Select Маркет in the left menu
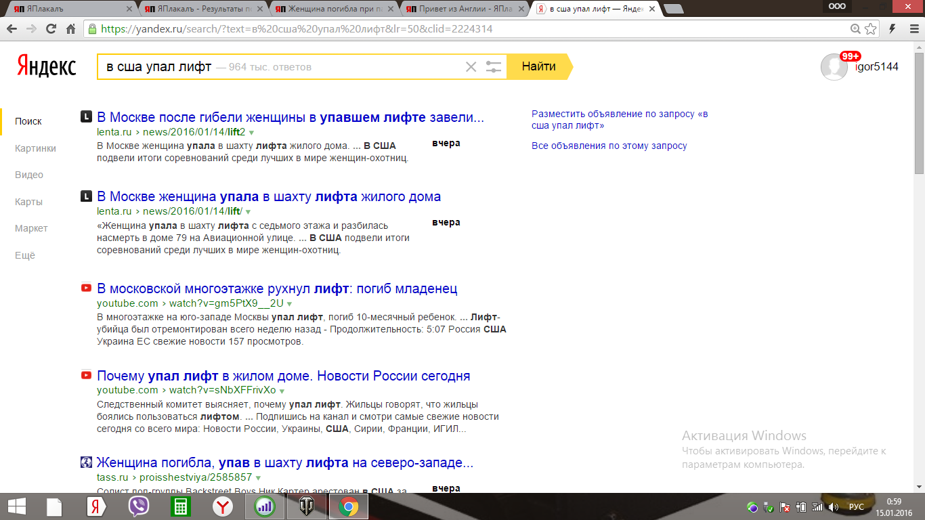Viewport: 925px width, 520px height. click(x=31, y=228)
